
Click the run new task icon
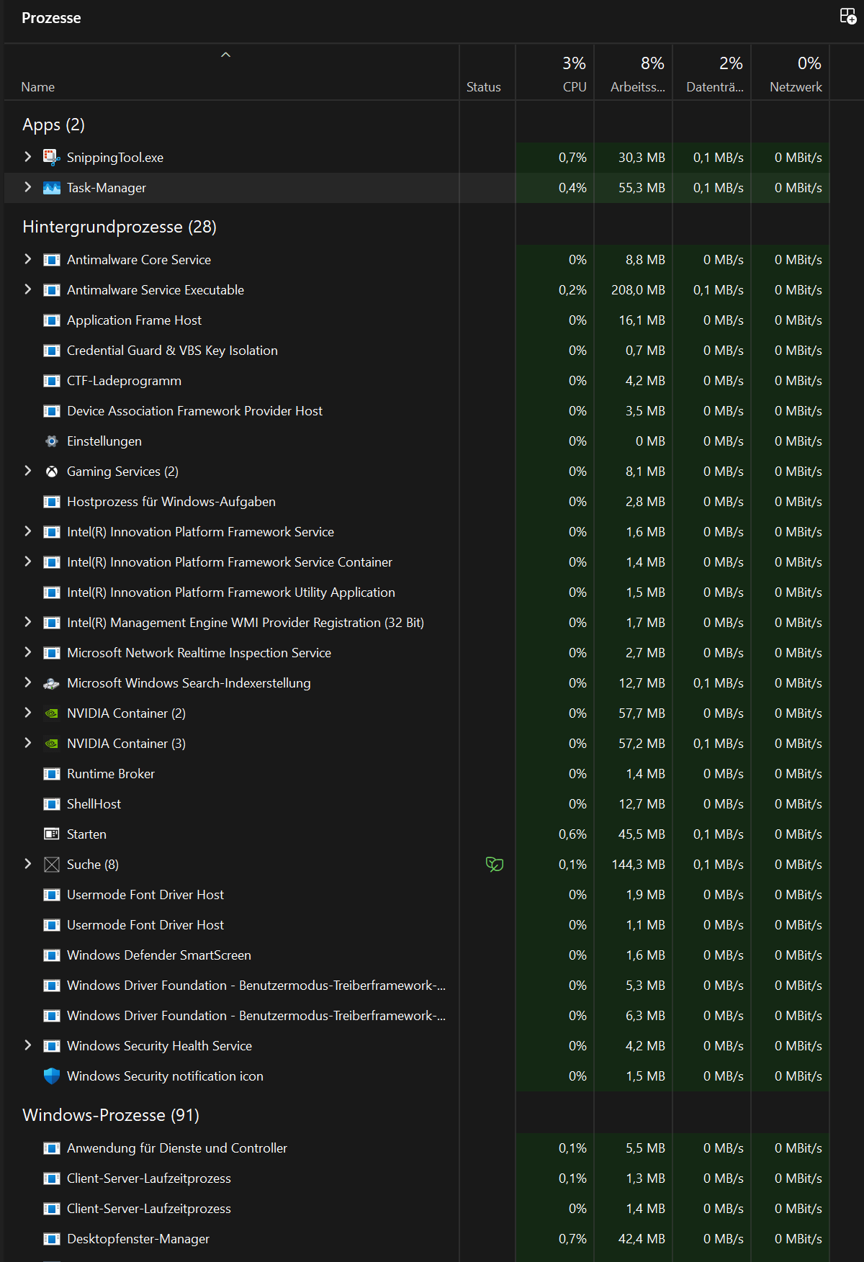pos(848,17)
